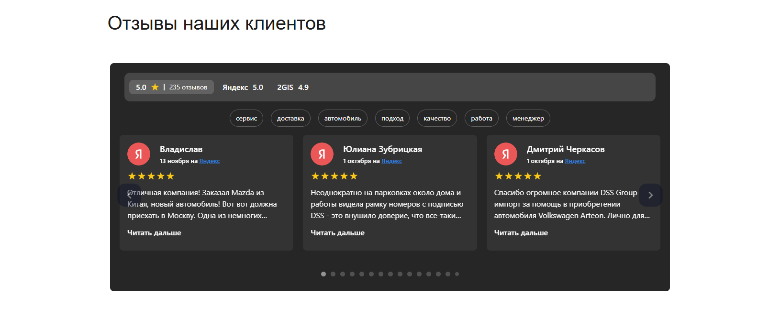Jump to second slide pagination dot
780x319 pixels.
(x=333, y=274)
